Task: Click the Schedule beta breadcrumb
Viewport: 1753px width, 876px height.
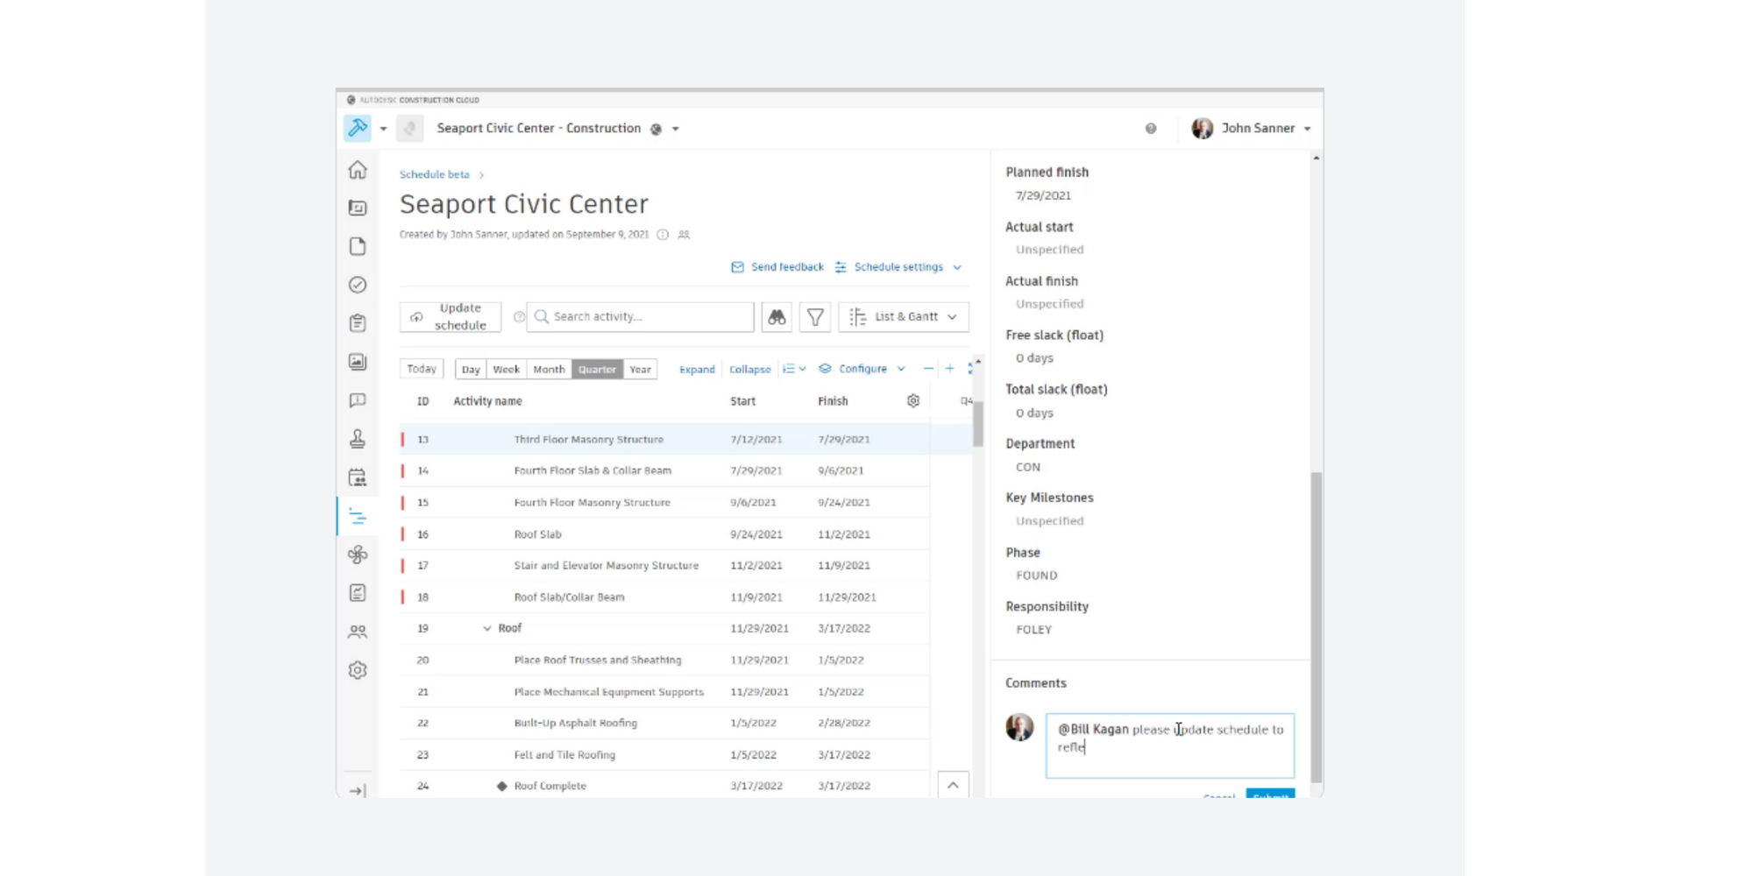Action: 435,174
